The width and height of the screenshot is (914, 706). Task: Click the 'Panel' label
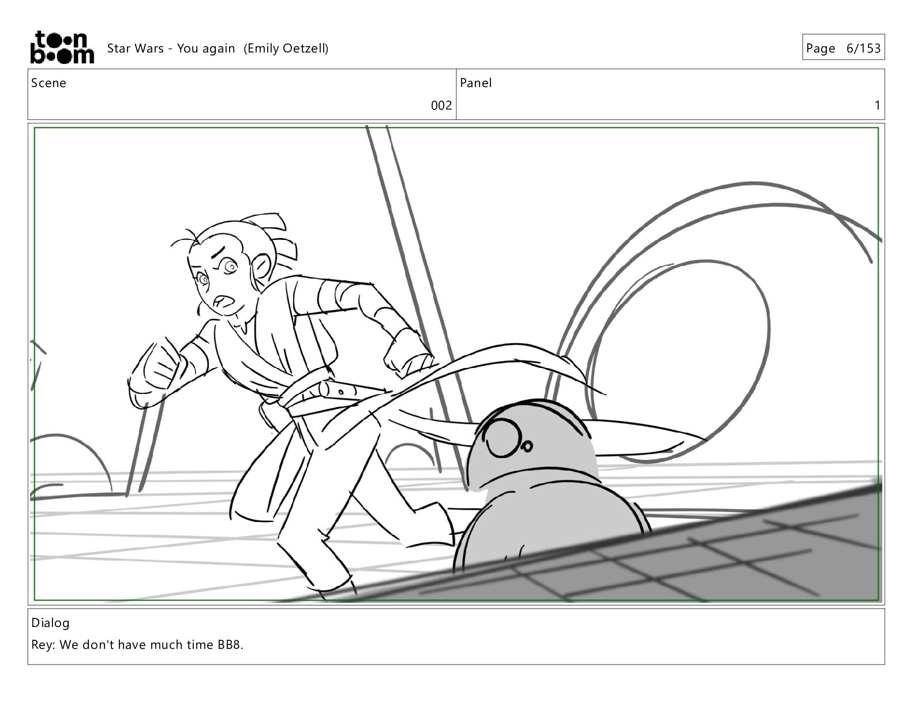click(476, 83)
